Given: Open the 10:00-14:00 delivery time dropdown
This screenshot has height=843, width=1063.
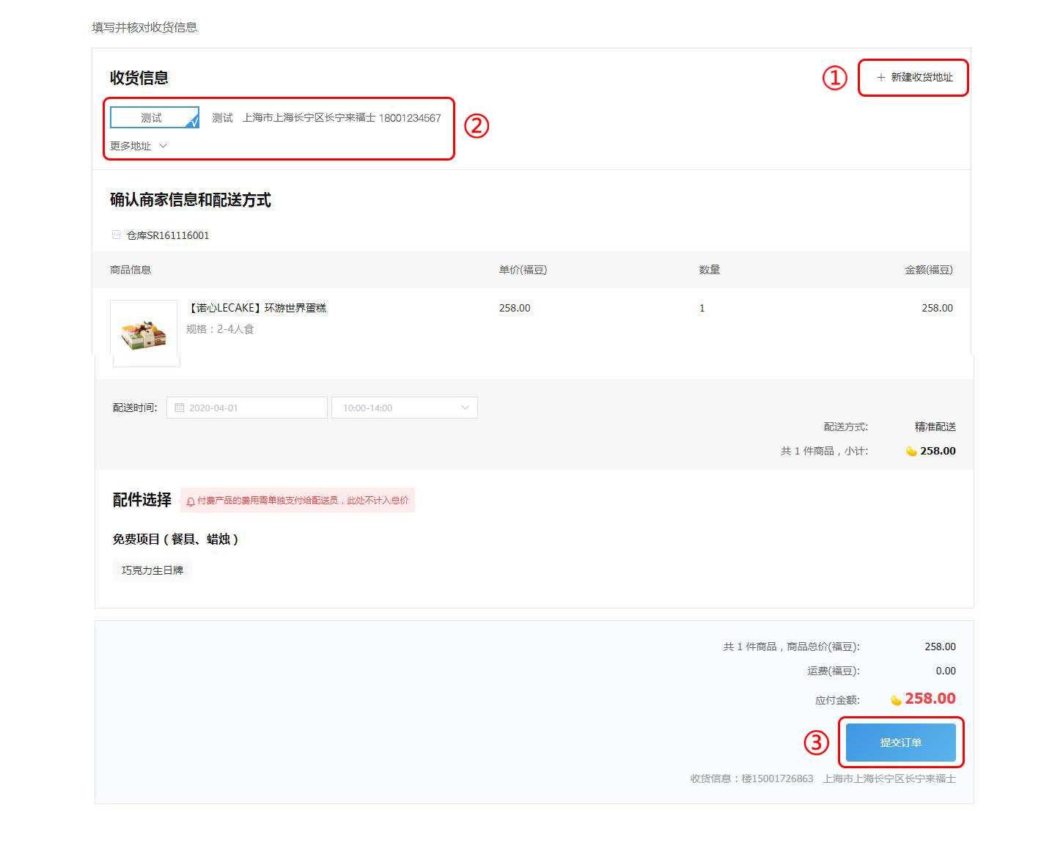Looking at the screenshot, I should point(405,408).
